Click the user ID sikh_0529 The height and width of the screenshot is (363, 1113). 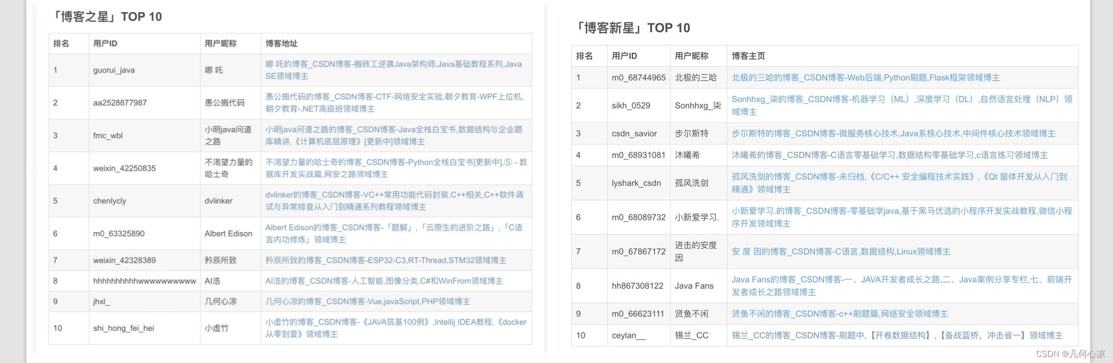pyautogui.click(x=631, y=105)
